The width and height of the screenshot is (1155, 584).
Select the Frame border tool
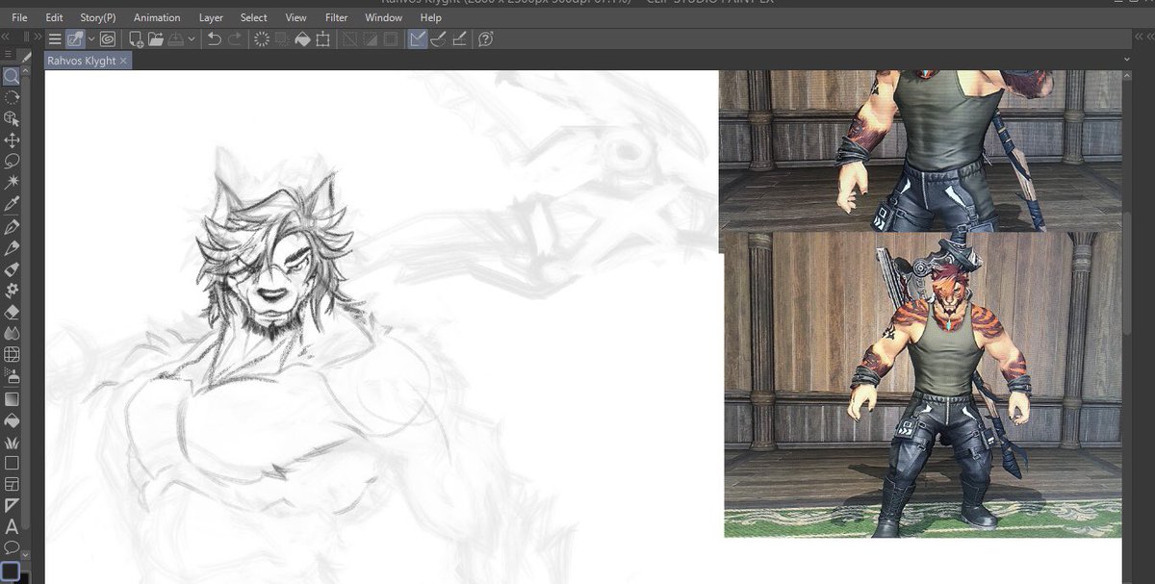click(x=12, y=484)
